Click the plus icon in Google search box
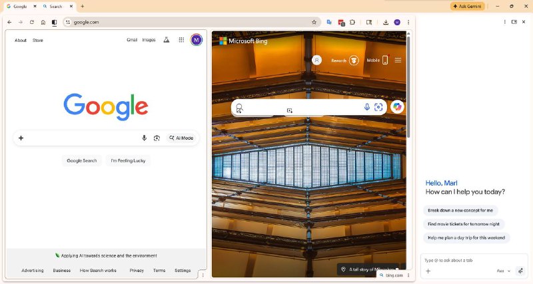 point(21,138)
